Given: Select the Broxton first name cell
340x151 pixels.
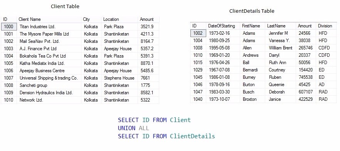Looking at the screenshot, I should click(252, 99).
